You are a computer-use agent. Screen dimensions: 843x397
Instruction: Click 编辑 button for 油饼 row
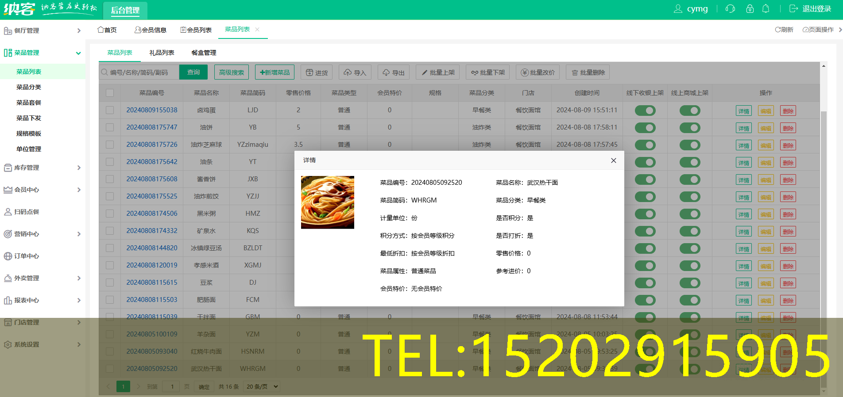pyautogui.click(x=766, y=128)
